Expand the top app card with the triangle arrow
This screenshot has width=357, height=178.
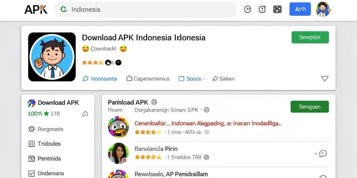(x=325, y=79)
